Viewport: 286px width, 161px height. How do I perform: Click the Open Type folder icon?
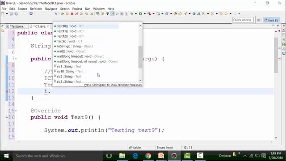[176, 13]
